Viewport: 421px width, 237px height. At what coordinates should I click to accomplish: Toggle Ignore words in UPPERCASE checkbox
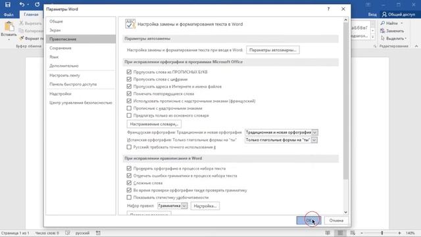click(129, 72)
